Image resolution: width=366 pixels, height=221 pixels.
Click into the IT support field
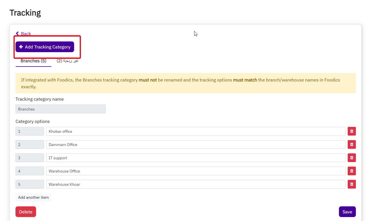tap(196, 158)
